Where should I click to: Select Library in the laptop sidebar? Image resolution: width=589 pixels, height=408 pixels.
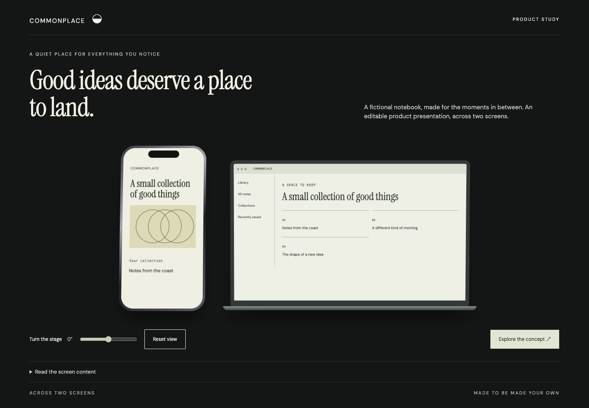[243, 183]
